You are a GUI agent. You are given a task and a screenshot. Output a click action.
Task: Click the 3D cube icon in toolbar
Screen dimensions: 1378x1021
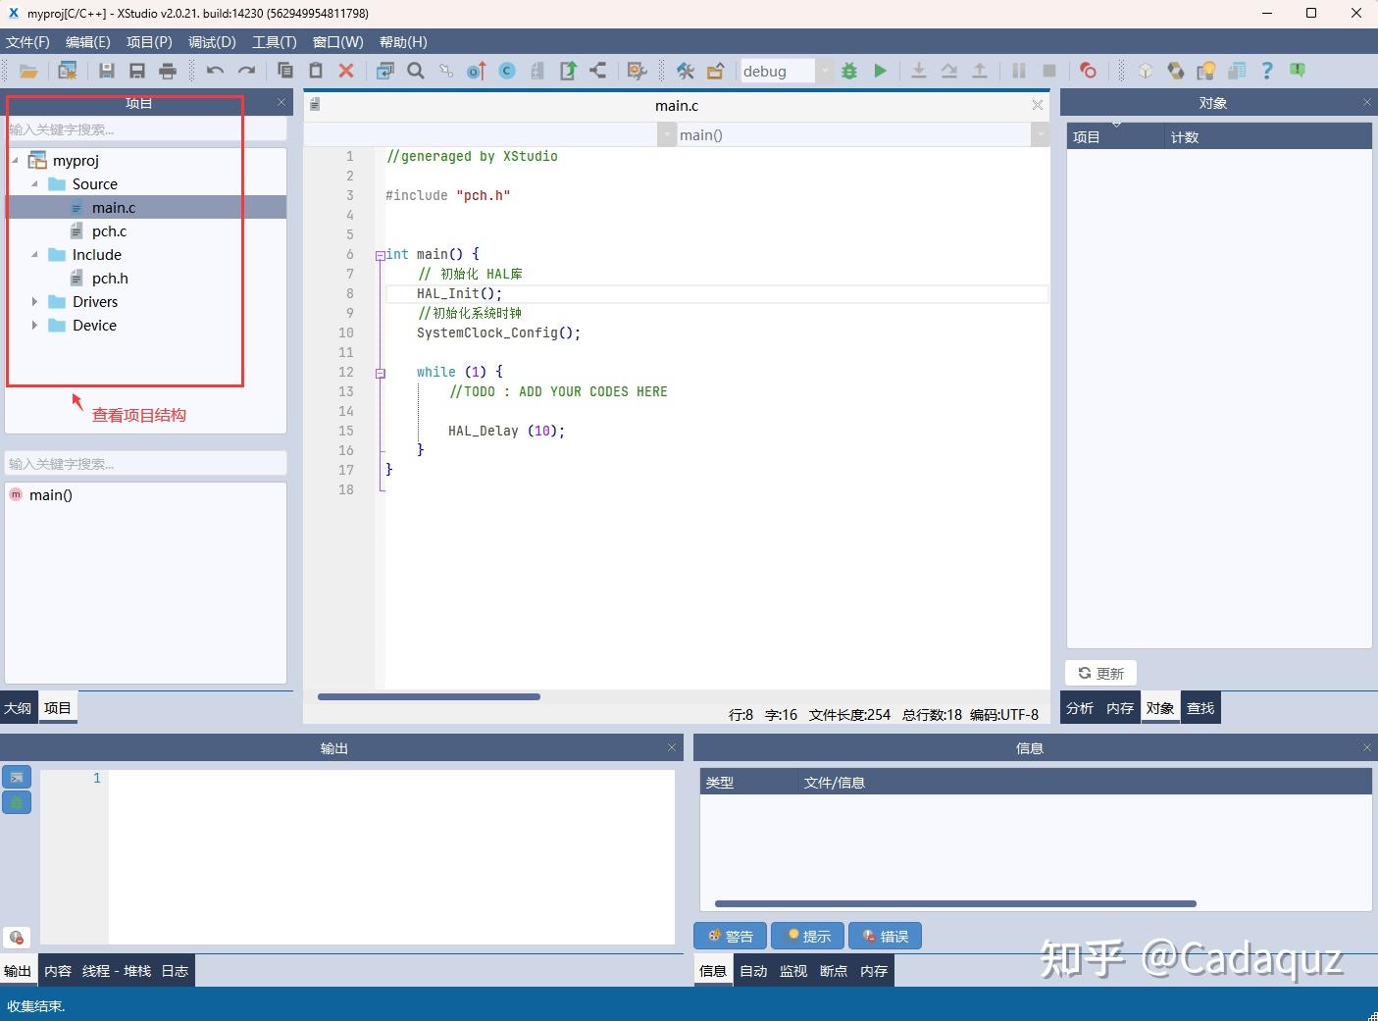point(1146,71)
